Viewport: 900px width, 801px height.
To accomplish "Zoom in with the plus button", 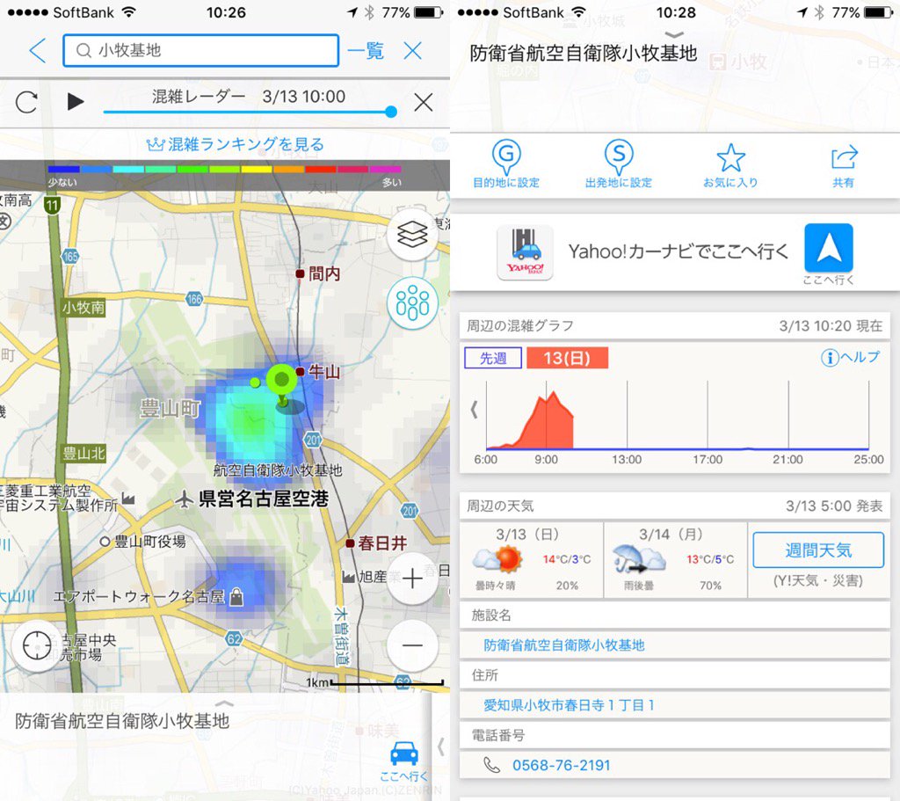I will click(412, 579).
